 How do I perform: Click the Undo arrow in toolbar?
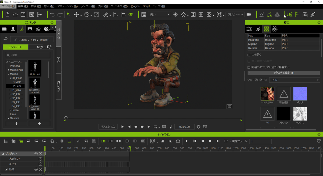[52, 14]
